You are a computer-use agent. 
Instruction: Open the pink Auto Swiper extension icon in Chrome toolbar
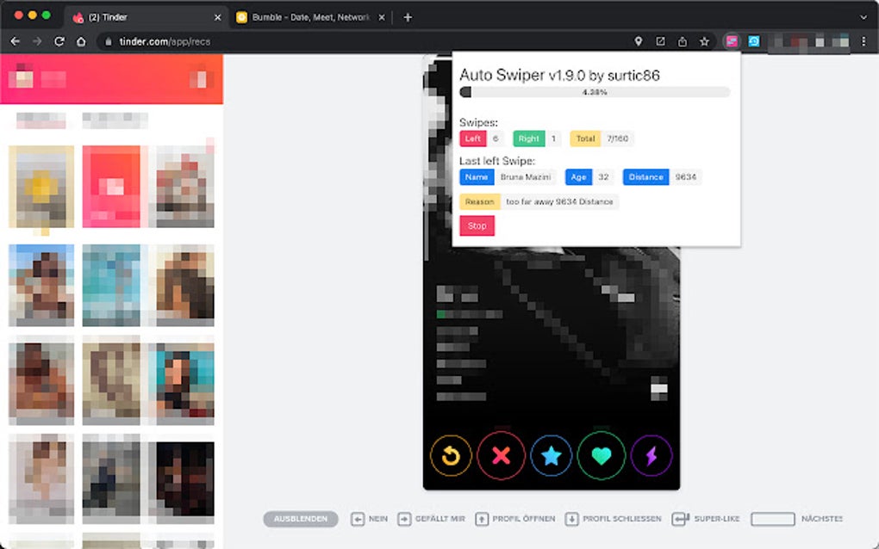(732, 40)
